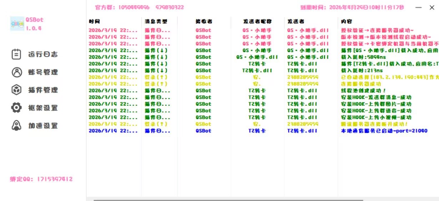The image size is (439, 201).
Task: Click the 时间 column header
Action: point(95,21)
